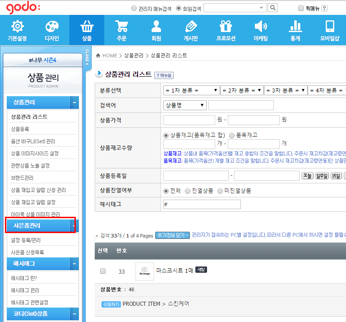The width and height of the screenshot is (346, 322).
Task: Click the magnifier search button at top
Action: point(272,8)
